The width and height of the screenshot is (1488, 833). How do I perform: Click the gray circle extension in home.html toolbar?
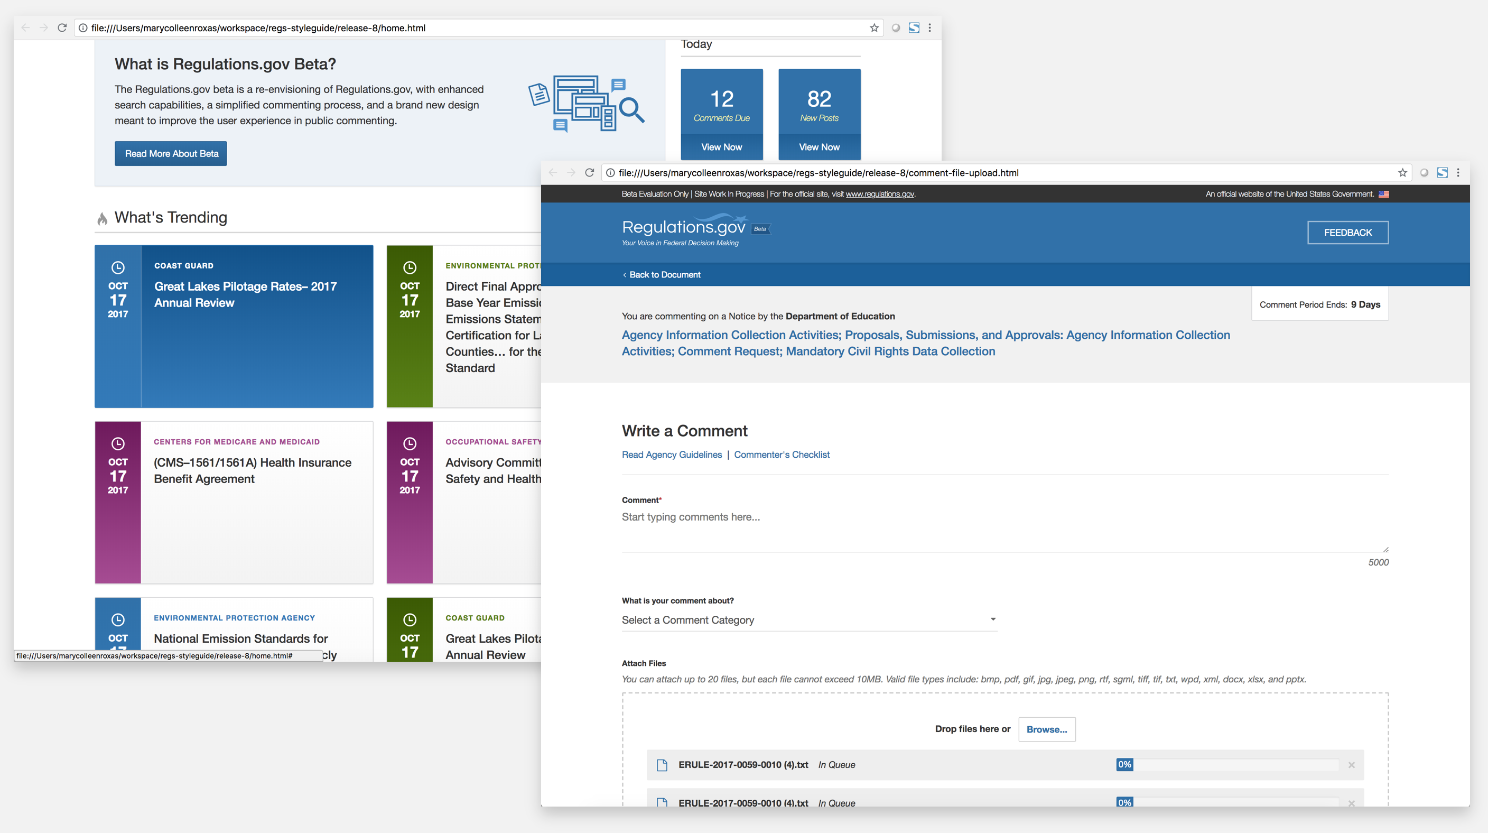pyautogui.click(x=896, y=27)
